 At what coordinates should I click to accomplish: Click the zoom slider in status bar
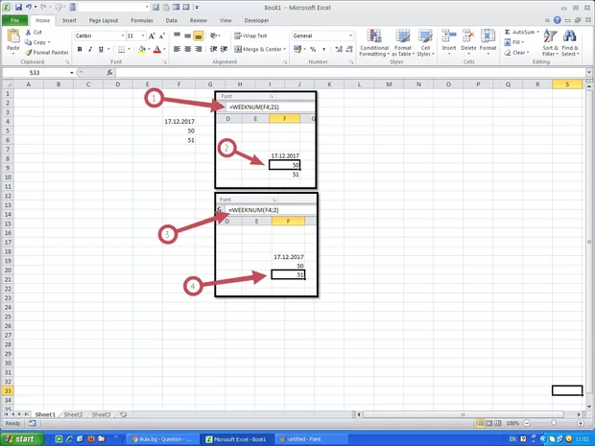552,423
